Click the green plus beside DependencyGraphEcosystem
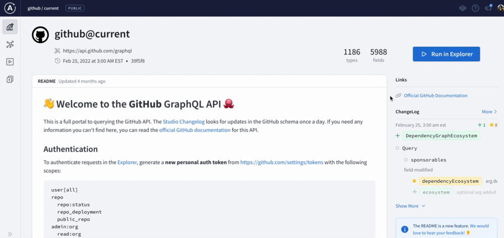 tap(398, 136)
